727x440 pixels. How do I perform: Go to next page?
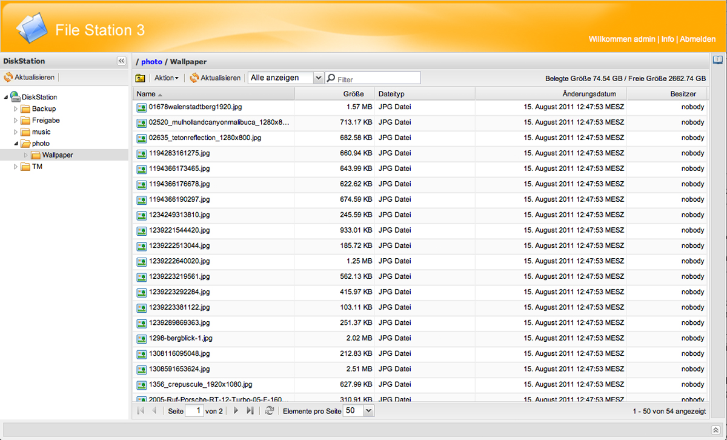point(236,411)
